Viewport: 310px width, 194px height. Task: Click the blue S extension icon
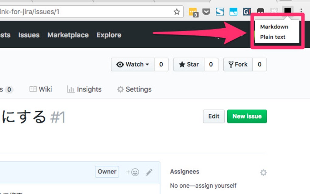click(220, 12)
